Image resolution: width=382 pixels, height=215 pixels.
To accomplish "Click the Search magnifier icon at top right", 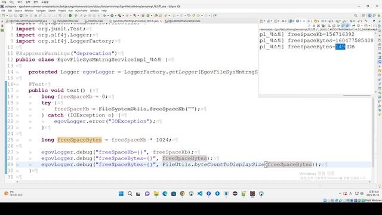I will click(356, 16).
